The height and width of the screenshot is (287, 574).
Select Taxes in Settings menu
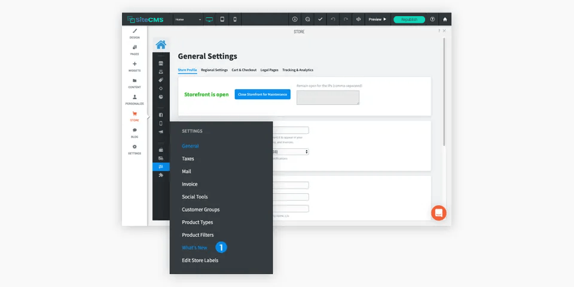click(x=188, y=158)
